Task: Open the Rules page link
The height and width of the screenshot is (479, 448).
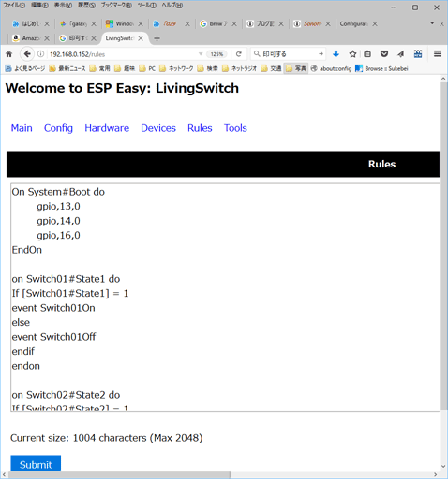Action: tap(200, 128)
